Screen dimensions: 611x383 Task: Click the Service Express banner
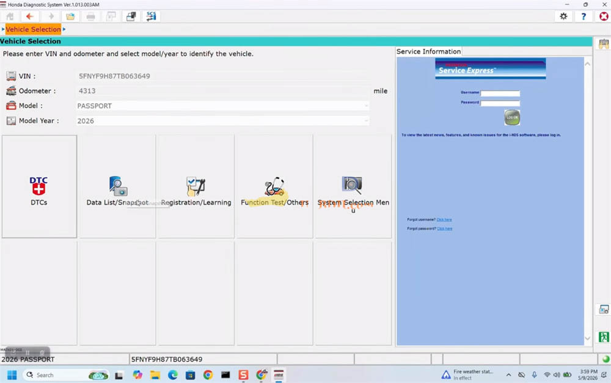pos(490,68)
